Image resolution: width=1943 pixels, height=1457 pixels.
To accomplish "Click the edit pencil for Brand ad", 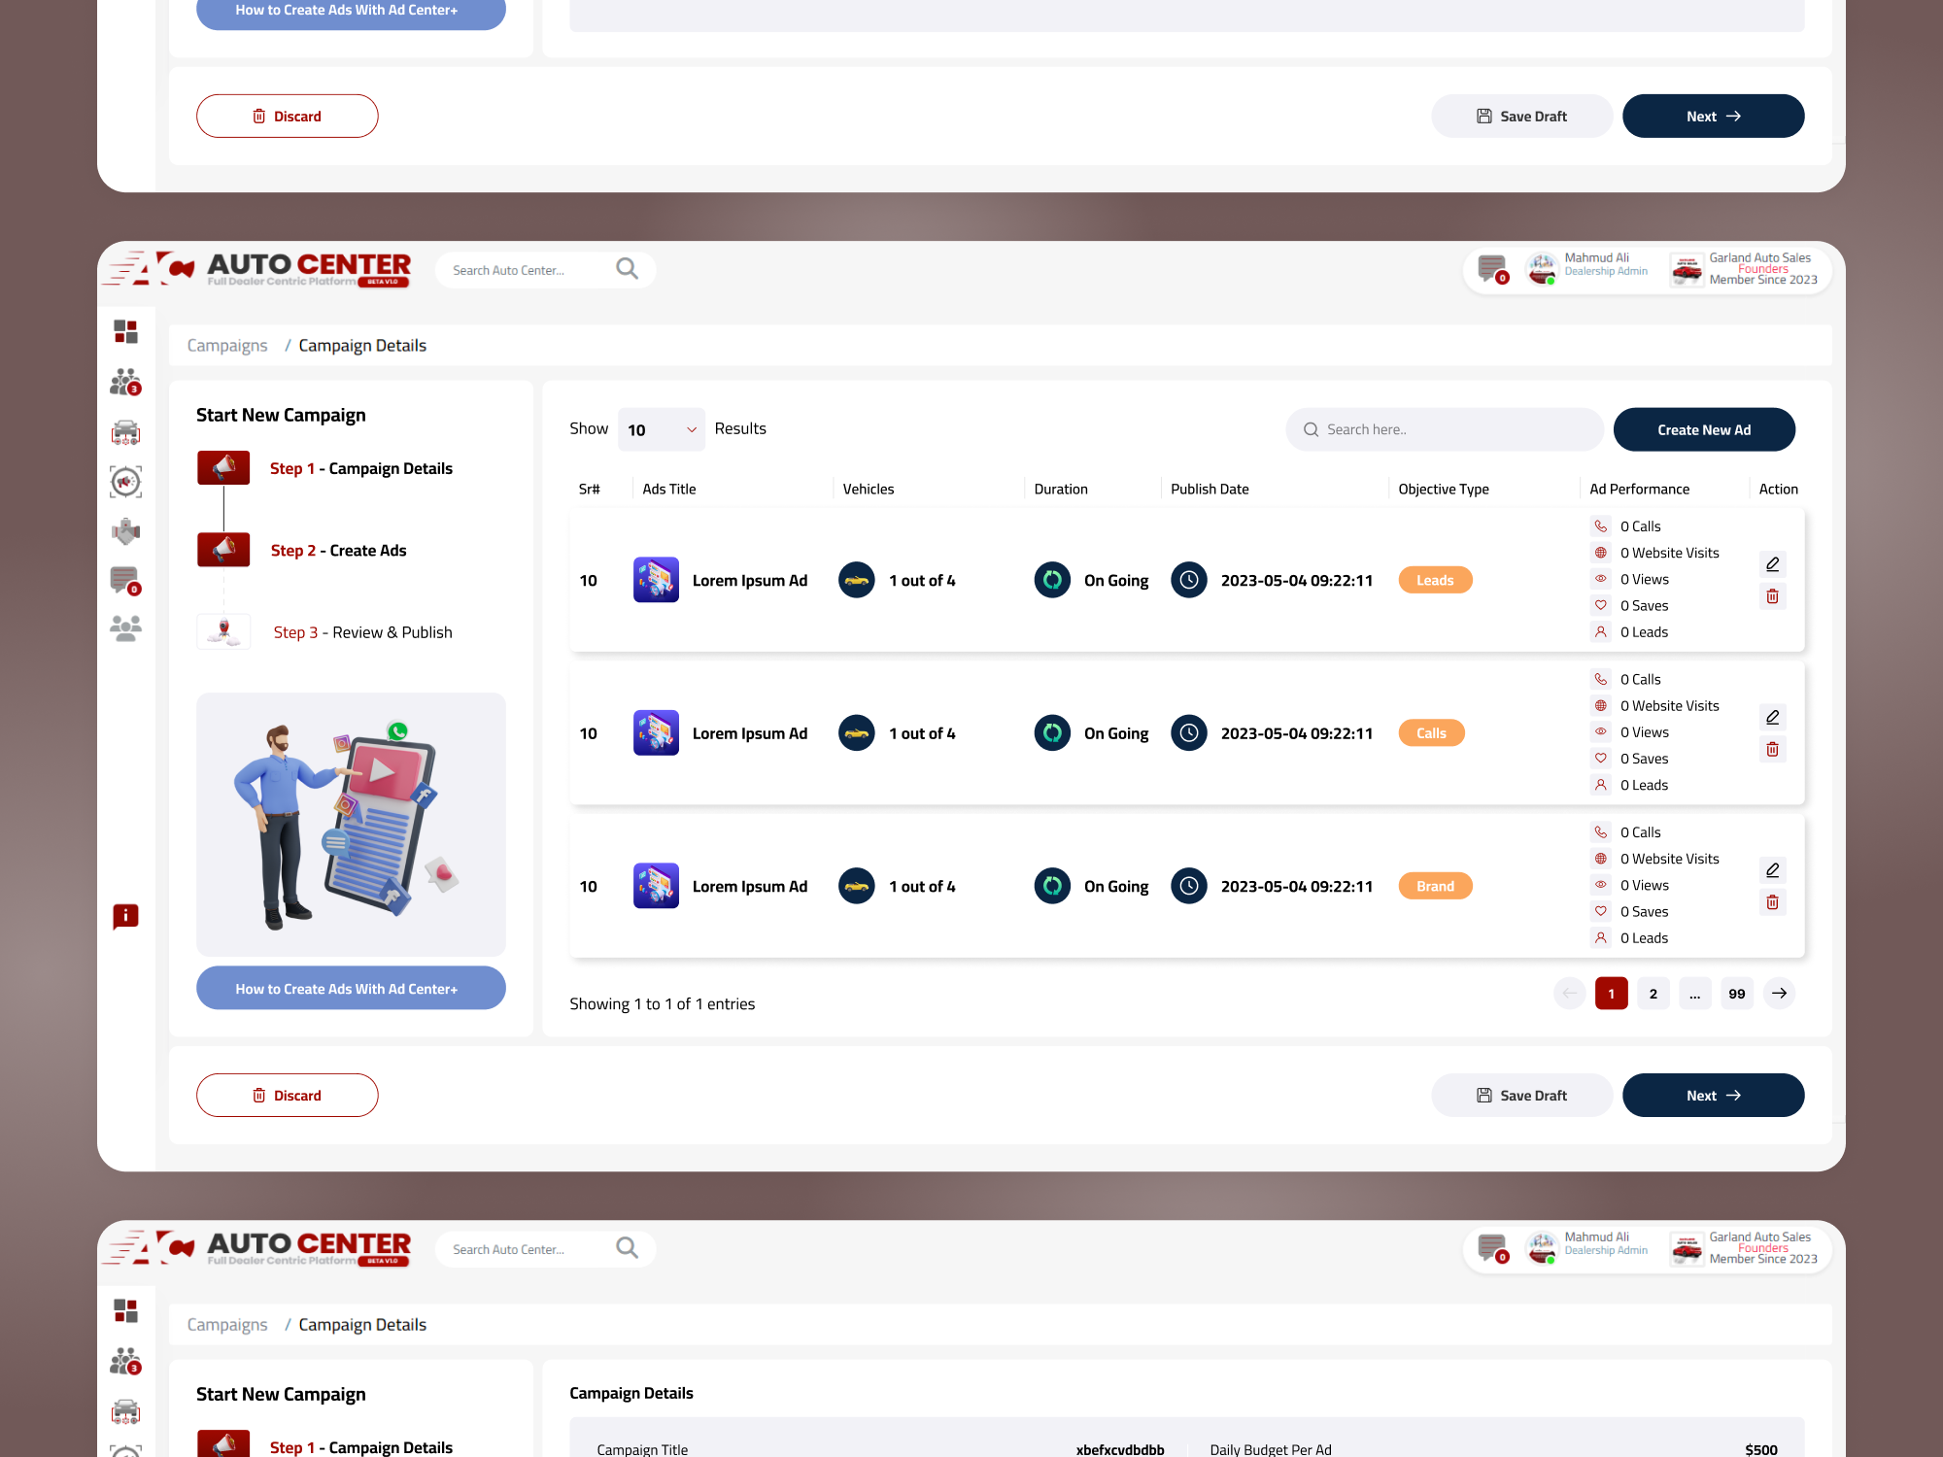I will tap(1772, 870).
